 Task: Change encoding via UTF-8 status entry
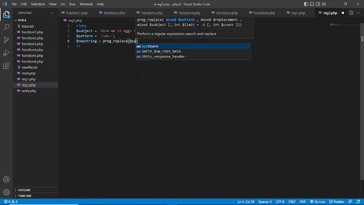[x=280, y=202]
